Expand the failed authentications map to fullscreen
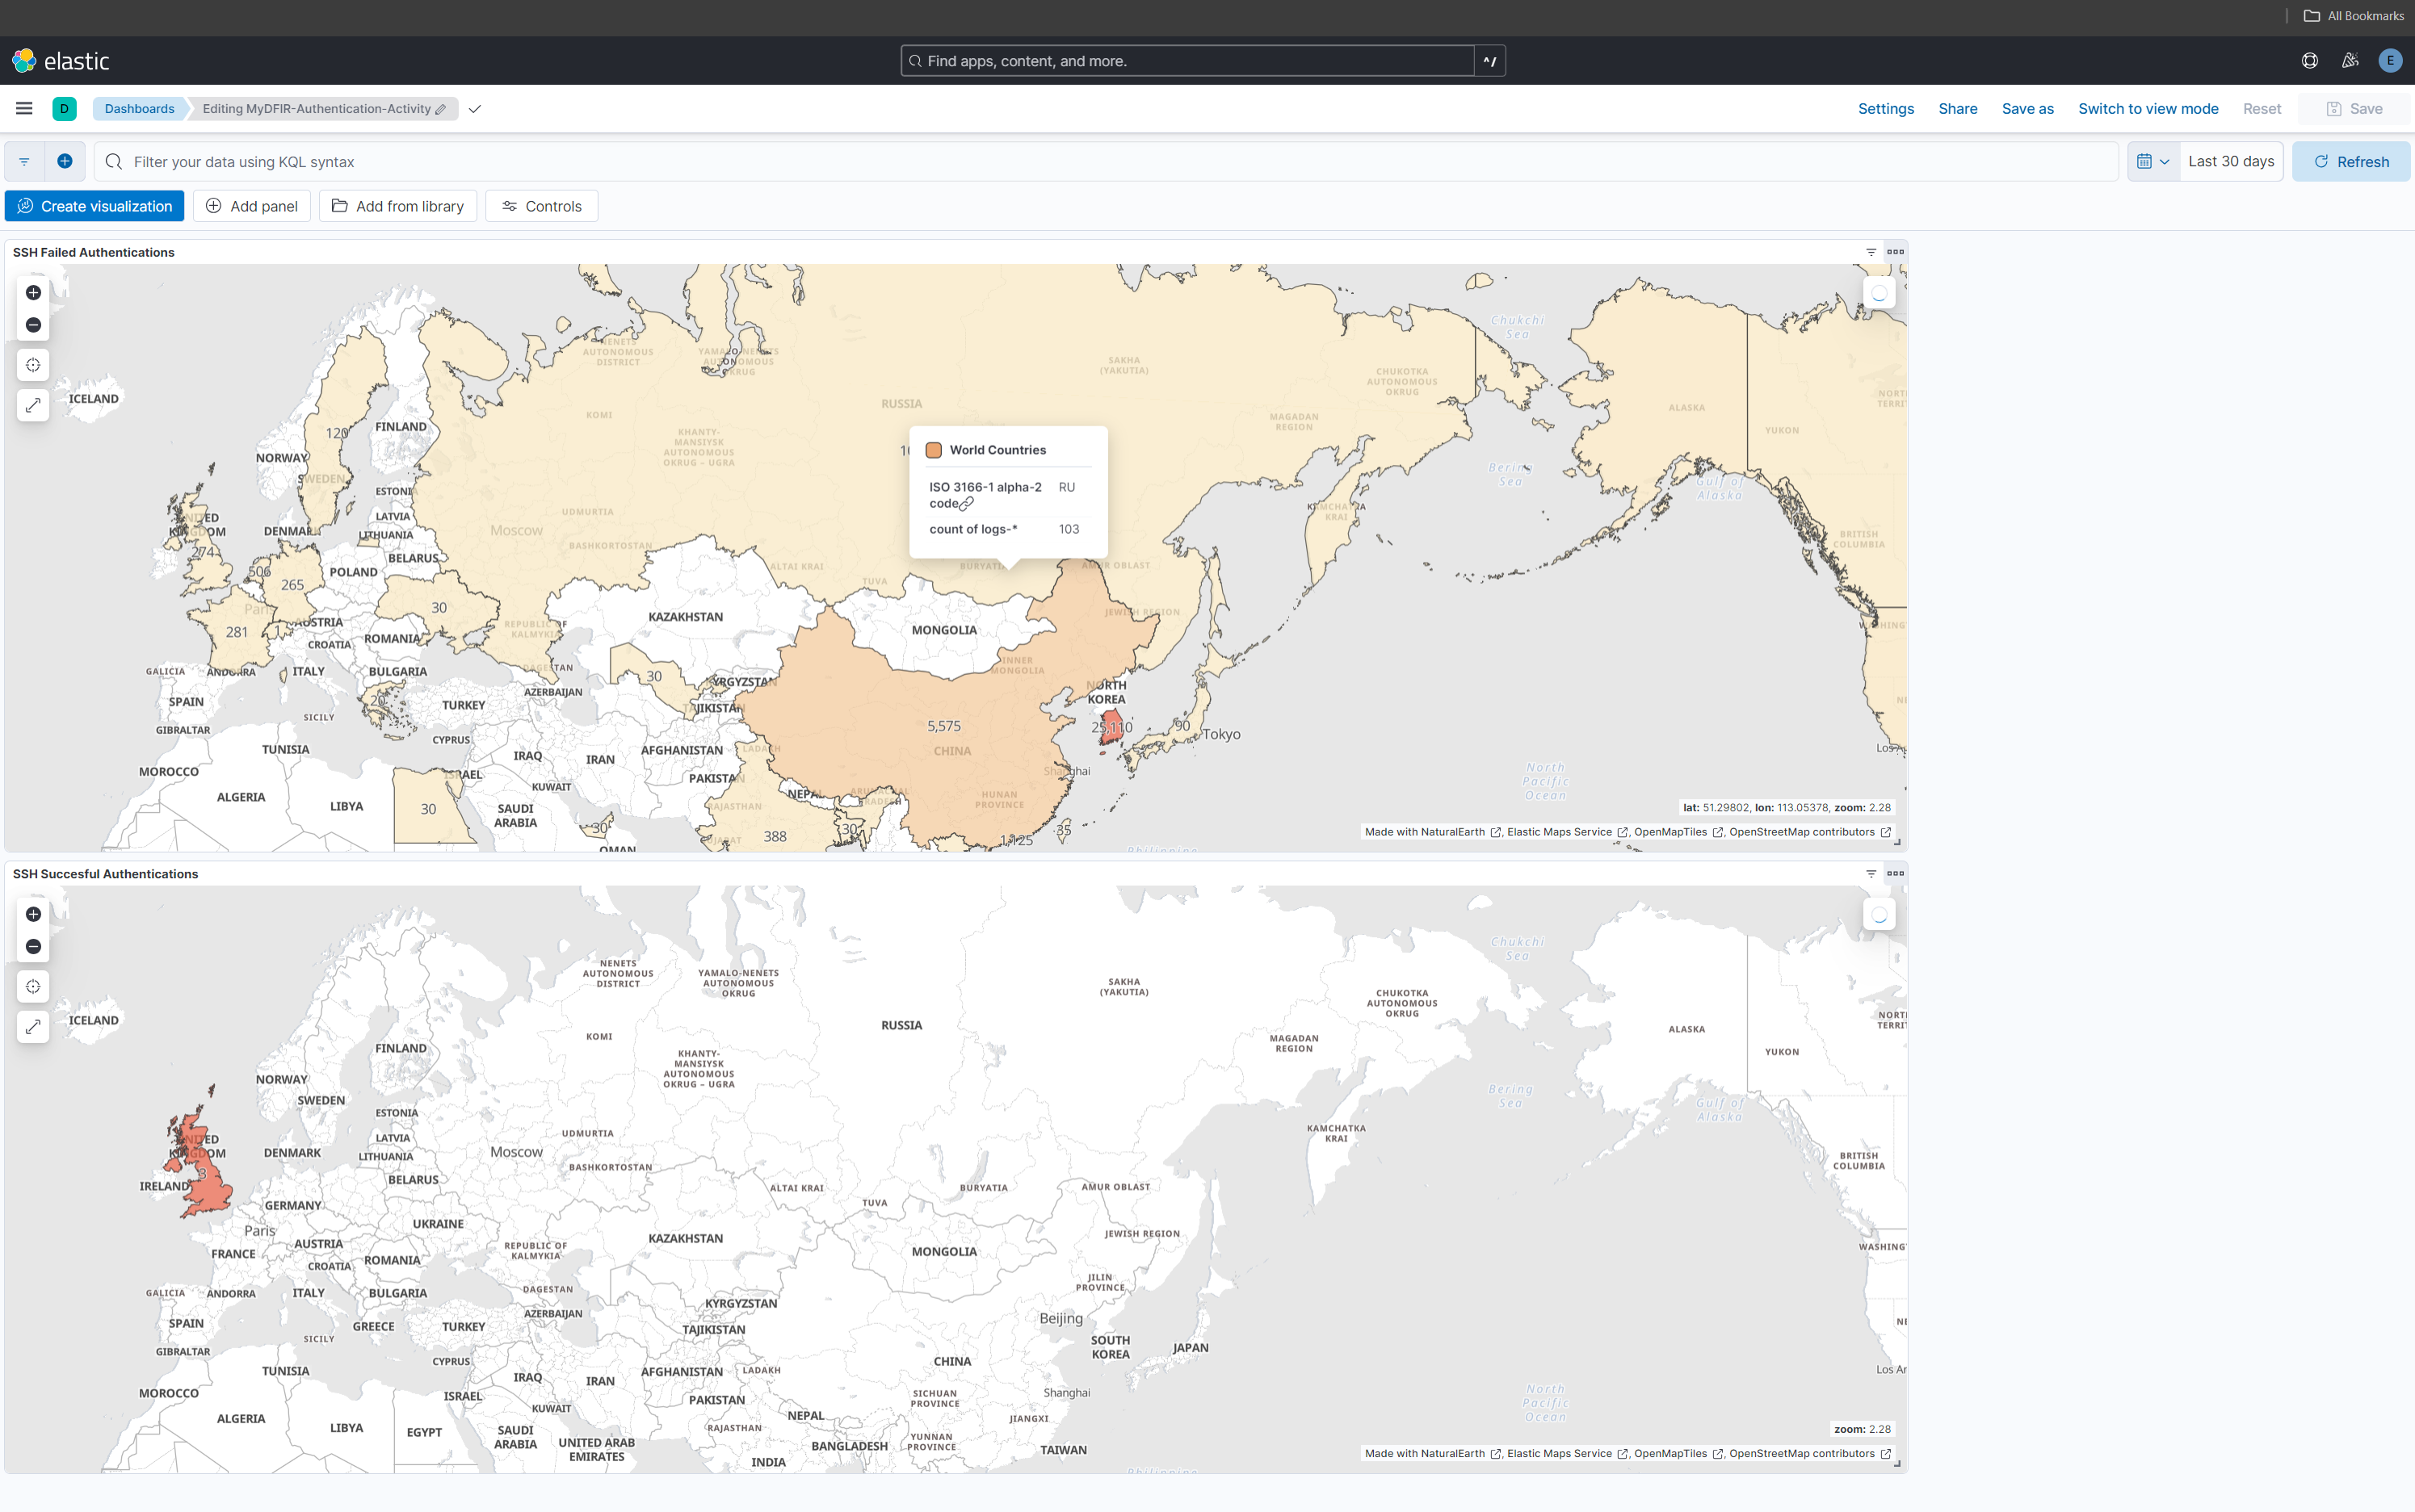The height and width of the screenshot is (1512, 2415). (x=33, y=405)
